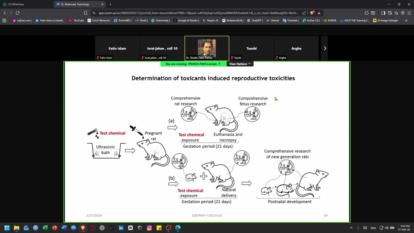This screenshot has height=233, width=414.
Task: Close the Molecular Toxicology tab
Action: point(102,4)
